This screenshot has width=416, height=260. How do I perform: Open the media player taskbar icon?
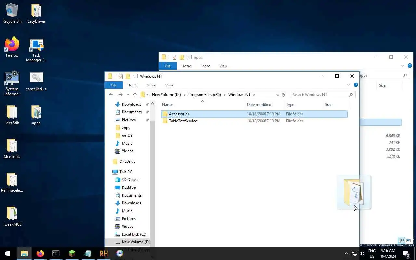pyautogui.click(x=120, y=253)
